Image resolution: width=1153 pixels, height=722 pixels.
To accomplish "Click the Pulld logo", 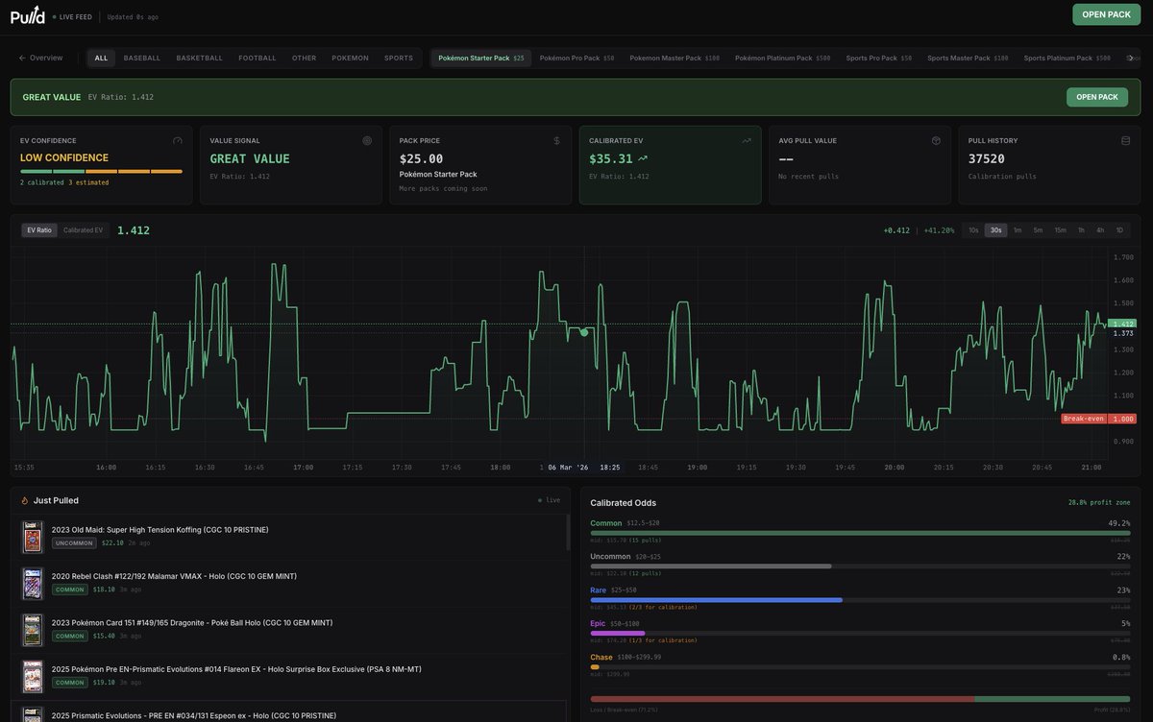I will [27, 14].
